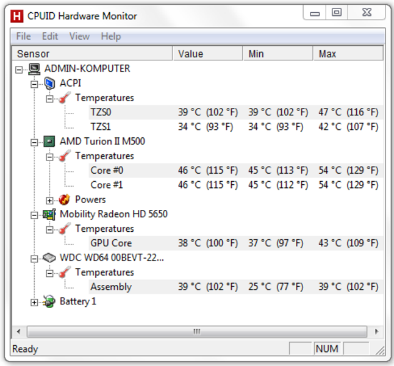Collapse AMD Turion Temperatures group
This screenshot has height=366, width=394.
(49, 157)
